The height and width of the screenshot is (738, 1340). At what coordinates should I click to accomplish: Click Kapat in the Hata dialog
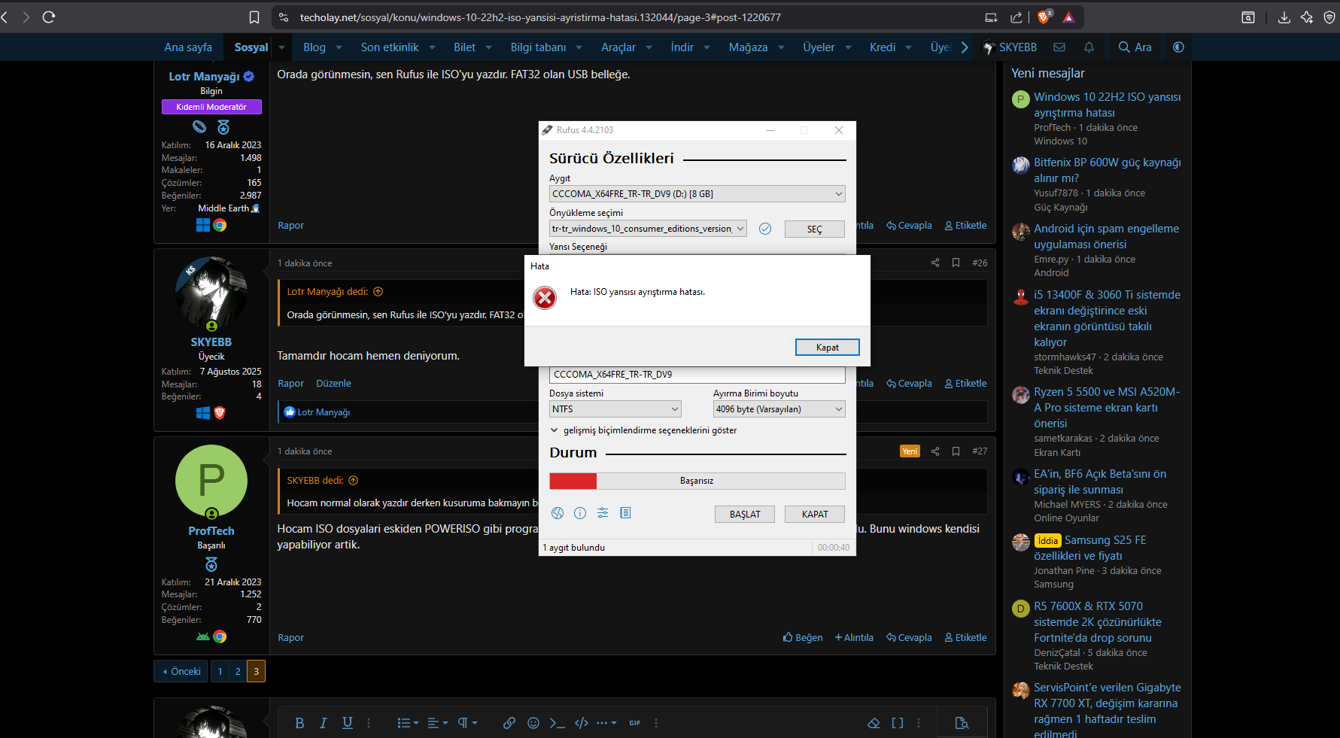coord(828,347)
